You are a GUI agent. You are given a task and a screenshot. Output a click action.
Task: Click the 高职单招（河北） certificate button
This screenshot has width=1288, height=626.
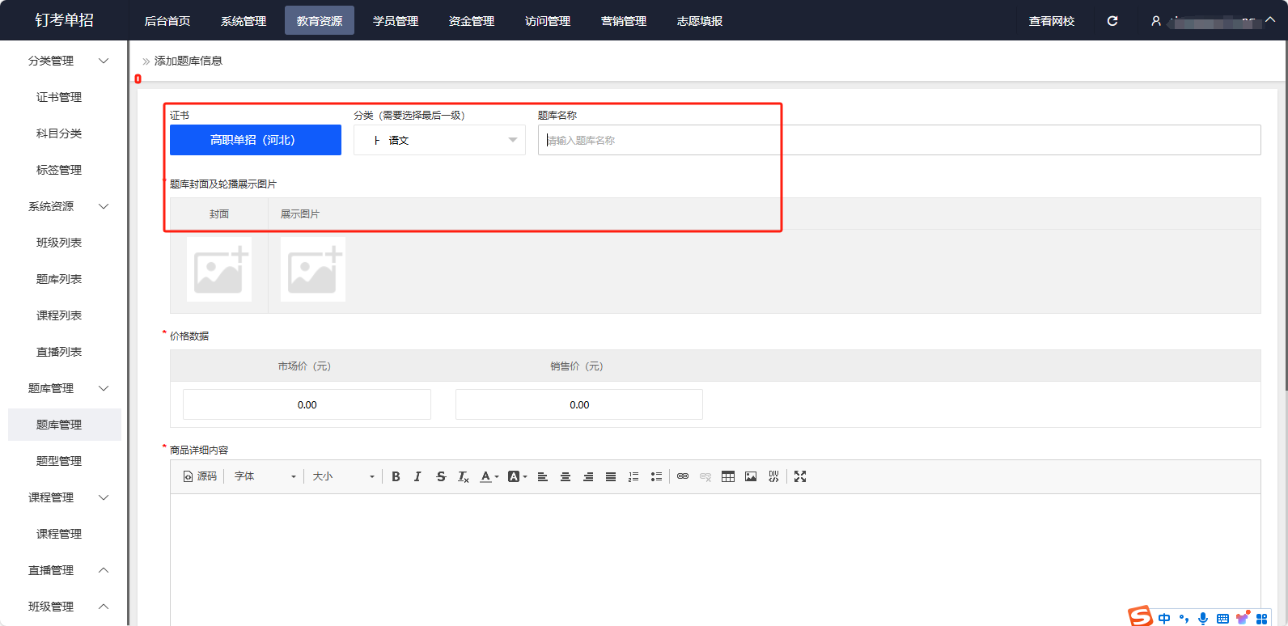tap(256, 140)
